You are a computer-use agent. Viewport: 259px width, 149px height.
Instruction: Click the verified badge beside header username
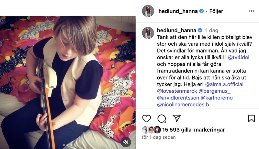[x=201, y=11]
